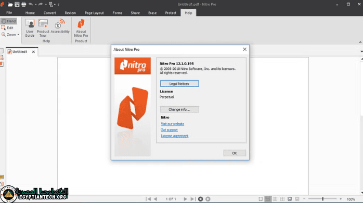The height and width of the screenshot is (203, 363).
Task: Collapse the ribbon with the chevron
Action: click(x=360, y=42)
